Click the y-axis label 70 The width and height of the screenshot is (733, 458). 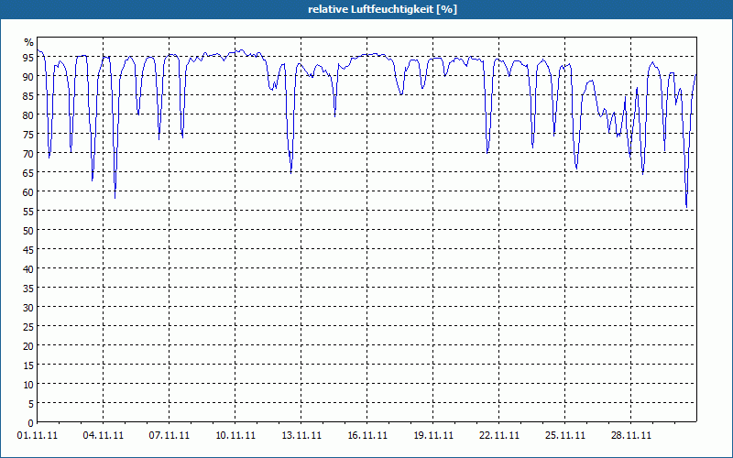(28, 153)
